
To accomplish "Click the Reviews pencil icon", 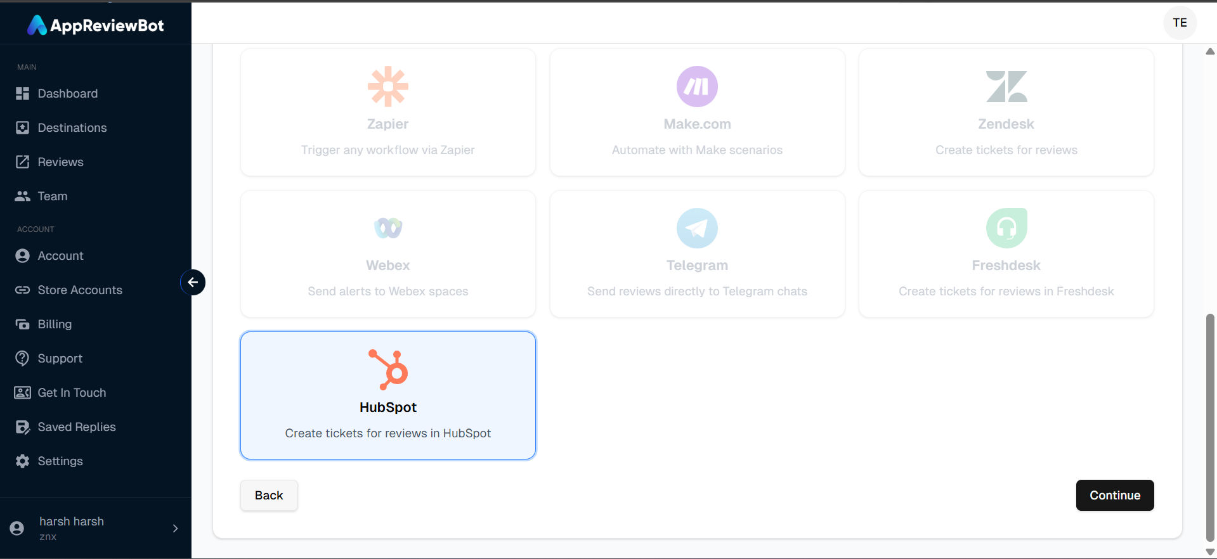I will (x=22, y=162).
